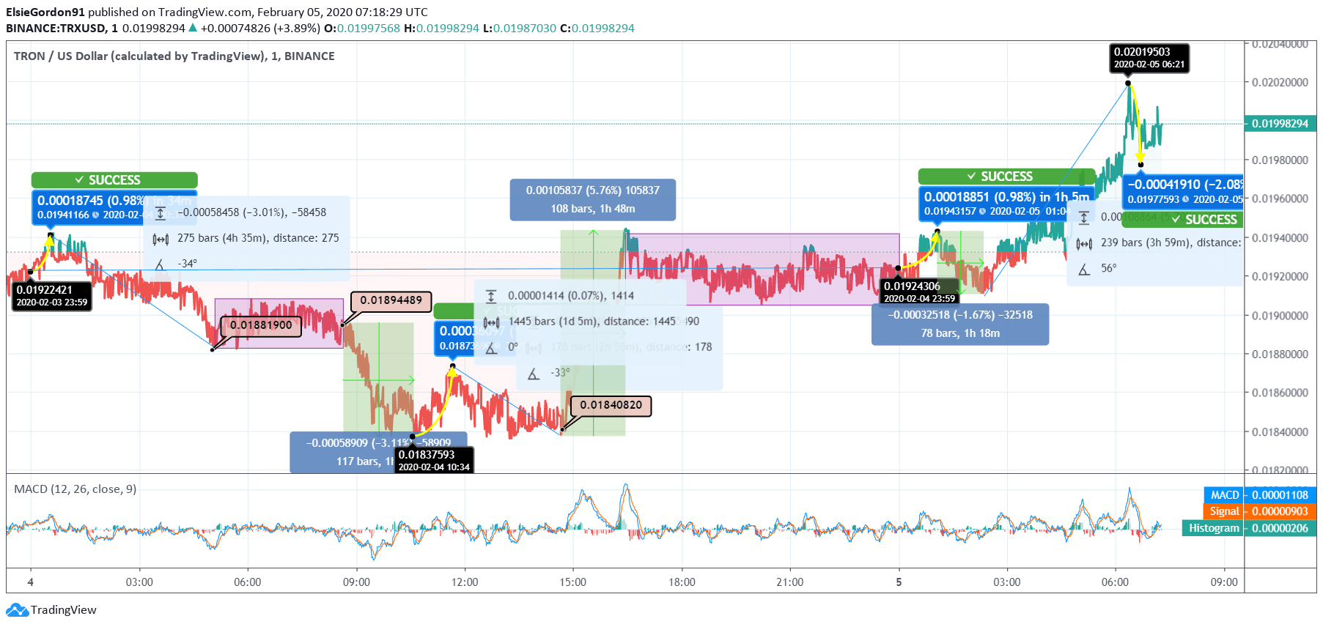Click the 21:00 time axis label
This screenshot has width=1323, height=627.
[x=790, y=582]
